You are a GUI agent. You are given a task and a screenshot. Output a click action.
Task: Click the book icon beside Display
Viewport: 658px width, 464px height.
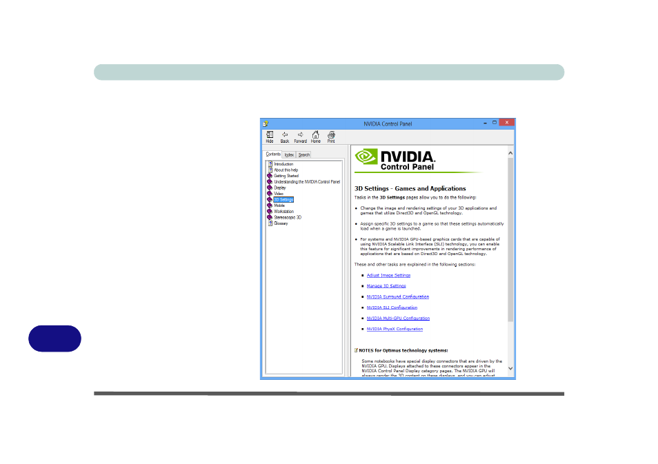coord(270,188)
